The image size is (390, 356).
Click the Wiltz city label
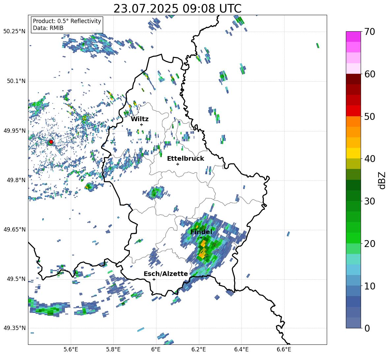(x=140, y=119)
